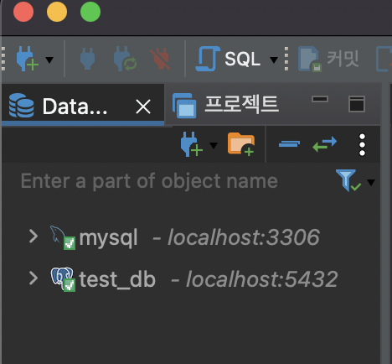Click the Connect plug icon
The height and width of the screenshot is (364, 392).
tap(87, 59)
